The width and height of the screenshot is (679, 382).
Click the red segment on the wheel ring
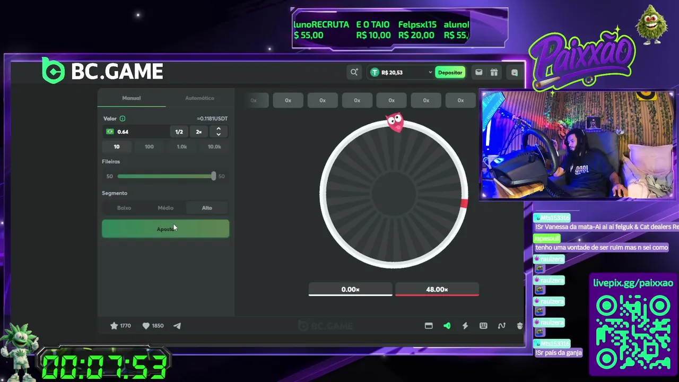[464, 203]
